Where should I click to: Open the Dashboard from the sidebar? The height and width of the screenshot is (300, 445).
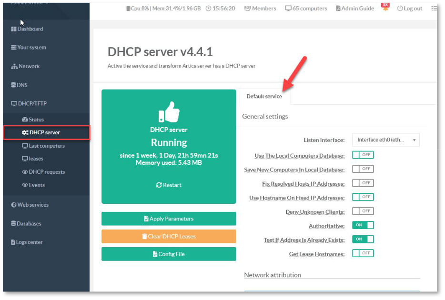[27, 29]
